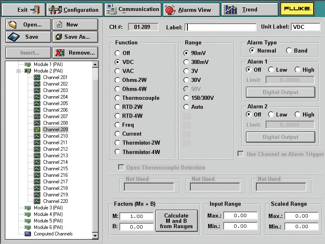This screenshot has width=325, height=244.
Task: Open the Alarms View tab
Action: click(191, 9)
